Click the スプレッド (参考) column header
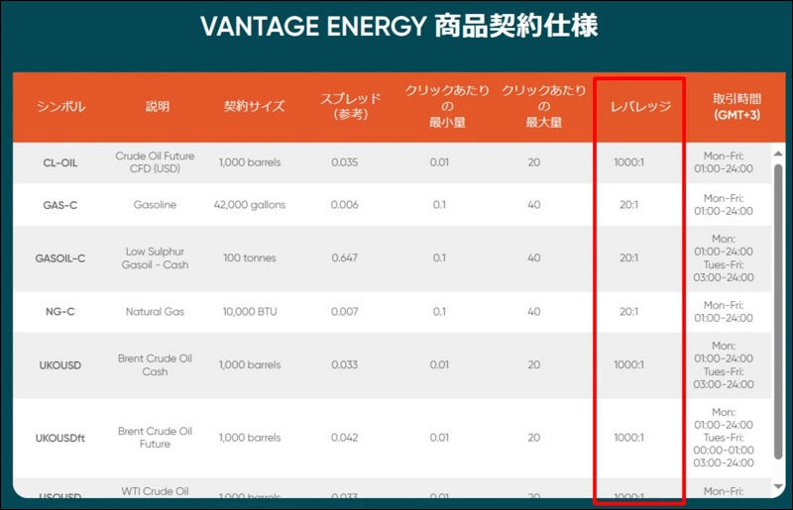 click(350, 107)
